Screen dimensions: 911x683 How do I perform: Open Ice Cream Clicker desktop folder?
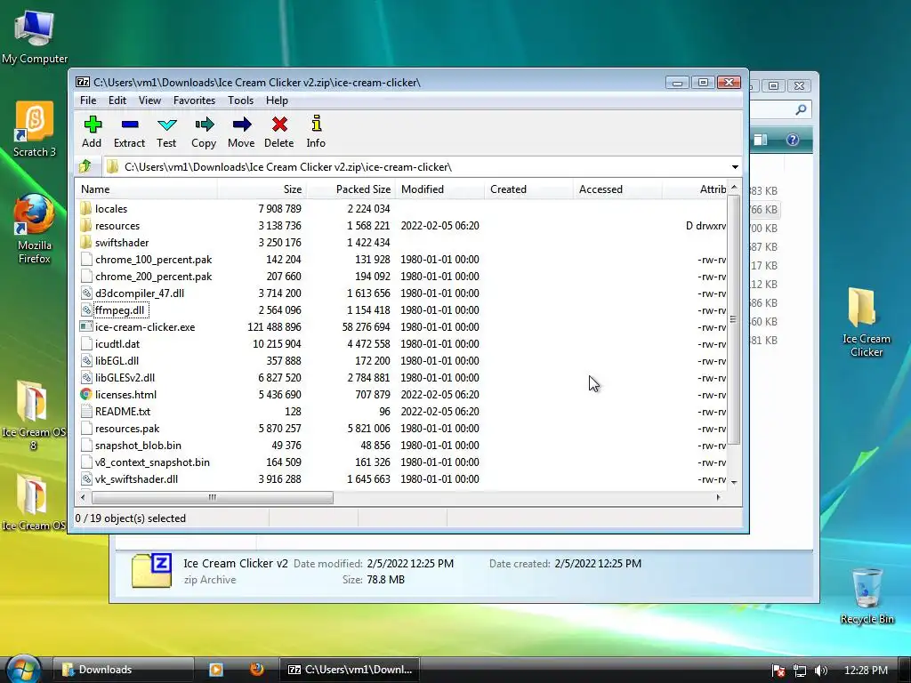[867, 322]
